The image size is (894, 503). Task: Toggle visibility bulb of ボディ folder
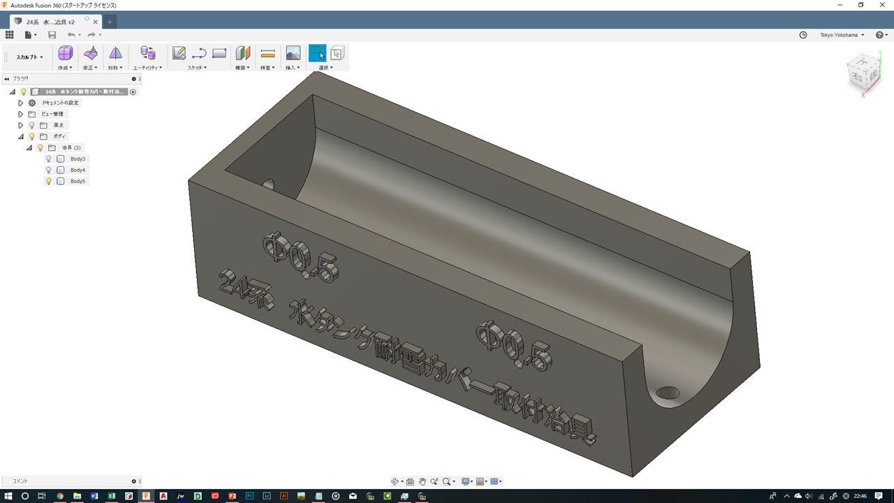click(x=31, y=136)
